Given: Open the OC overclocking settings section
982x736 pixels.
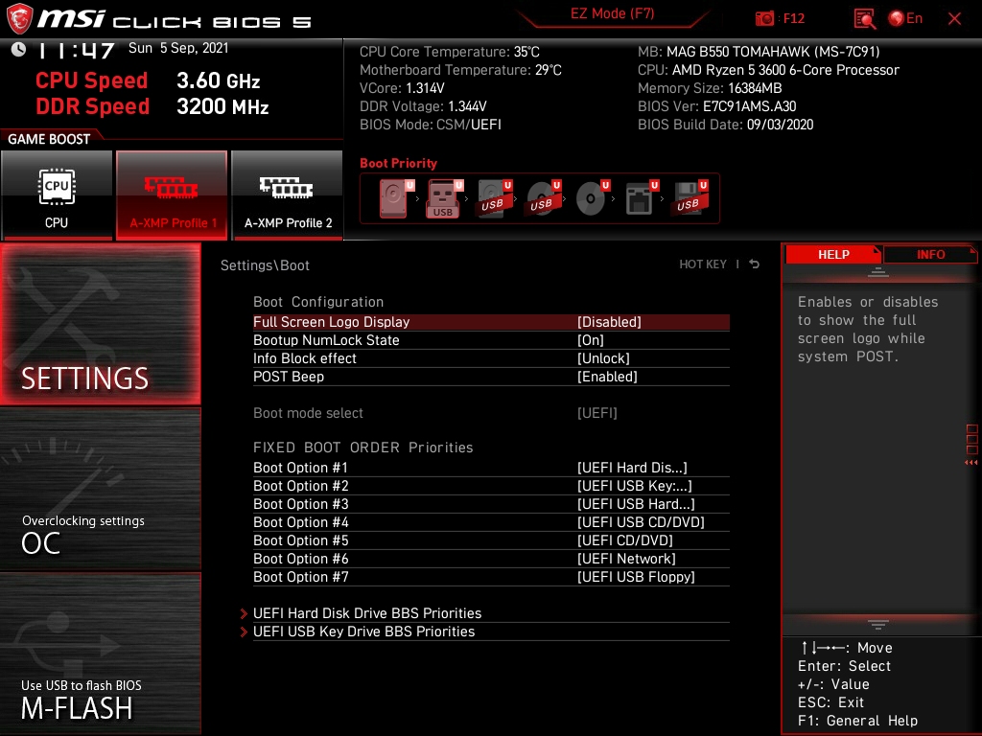Looking at the screenshot, I should [100, 490].
